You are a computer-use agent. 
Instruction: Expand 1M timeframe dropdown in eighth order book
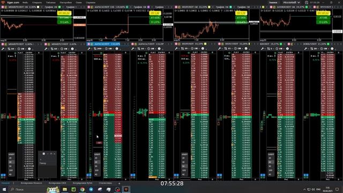tap(325, 49)
